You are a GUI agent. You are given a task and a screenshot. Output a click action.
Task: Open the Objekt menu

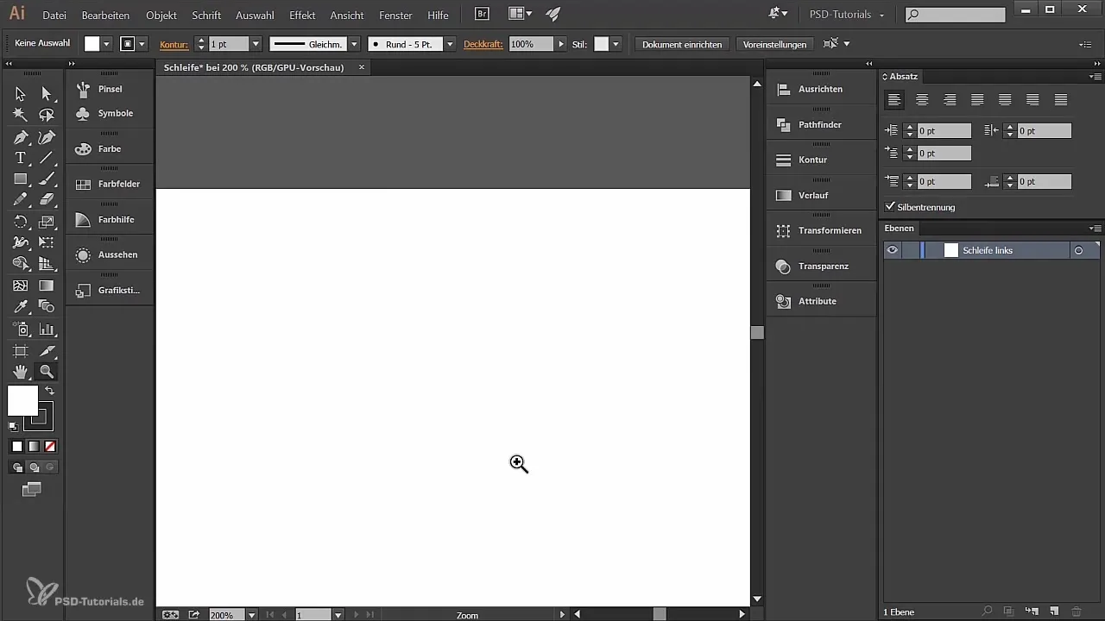tap(161, 16)
